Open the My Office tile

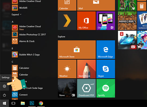[x=86, y=21]
